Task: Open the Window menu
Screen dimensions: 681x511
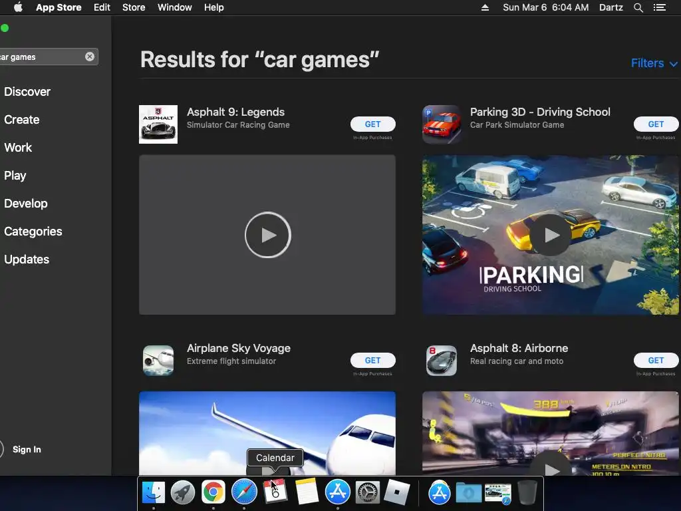Action: (175, 7)
